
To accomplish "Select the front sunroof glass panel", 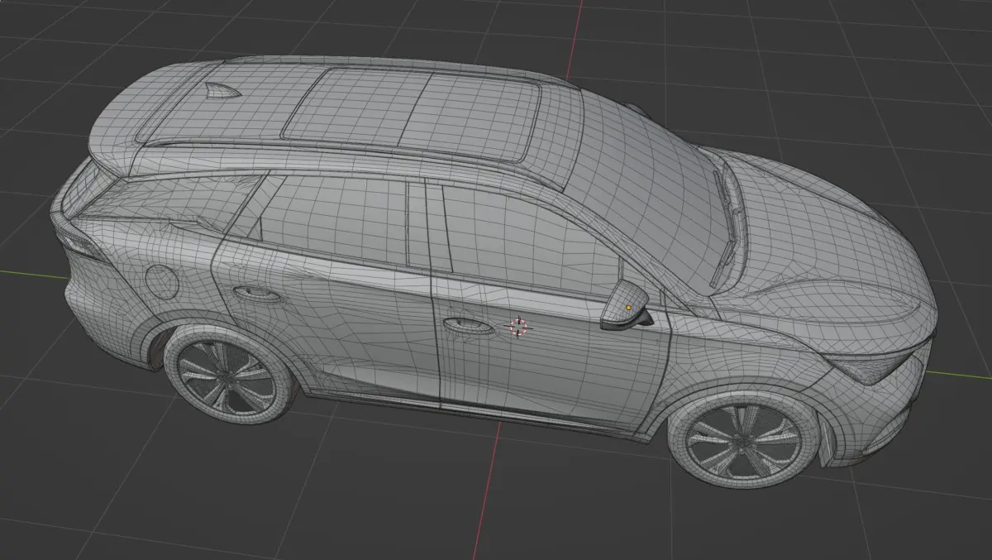I will [469, 115].
